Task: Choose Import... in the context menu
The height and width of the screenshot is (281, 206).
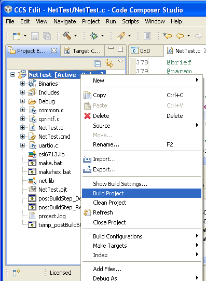Action: 142,159
